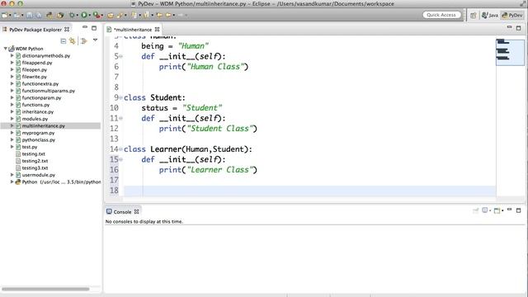Expand dictionarymethods.py tree node
This screenshot has width=528, height=297.
12,55
